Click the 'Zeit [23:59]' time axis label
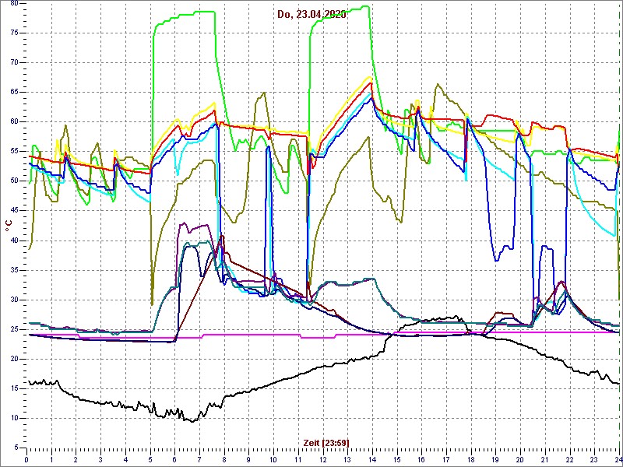Viewport: 623px width, 467px height. [x=326, y=443]
